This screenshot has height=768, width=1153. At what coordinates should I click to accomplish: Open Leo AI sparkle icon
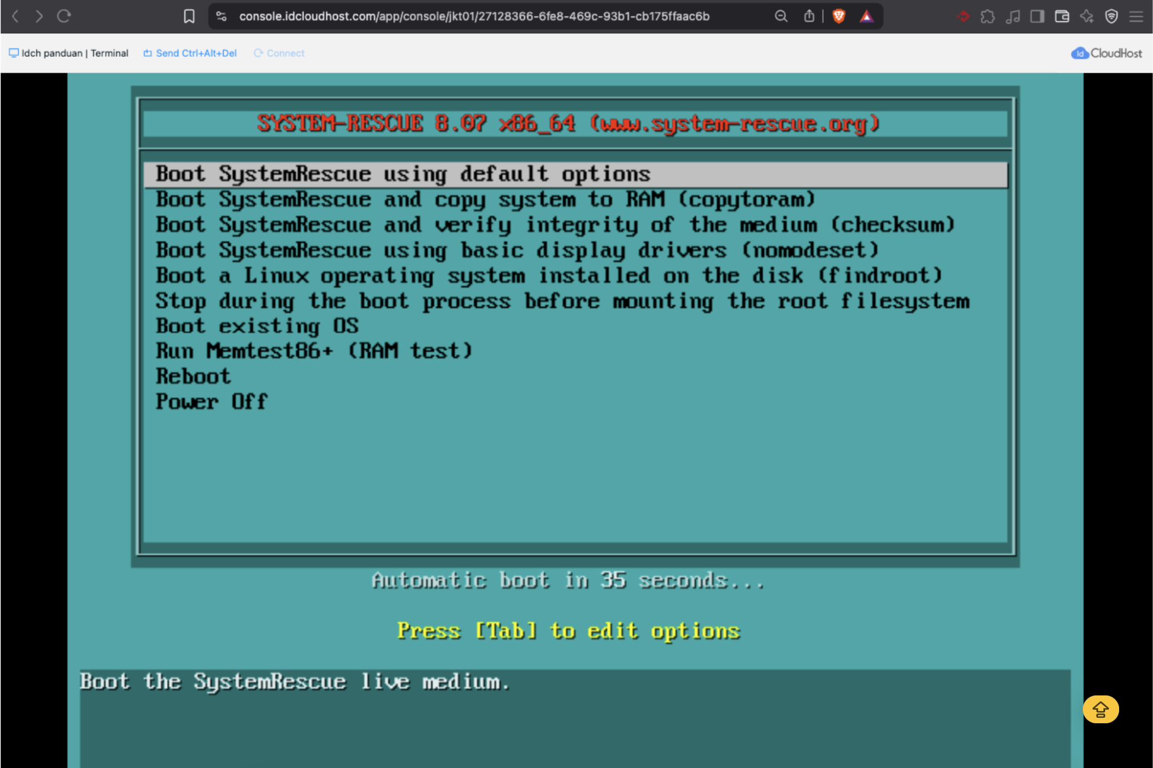pyautogui.click(x=1087, y=16)
